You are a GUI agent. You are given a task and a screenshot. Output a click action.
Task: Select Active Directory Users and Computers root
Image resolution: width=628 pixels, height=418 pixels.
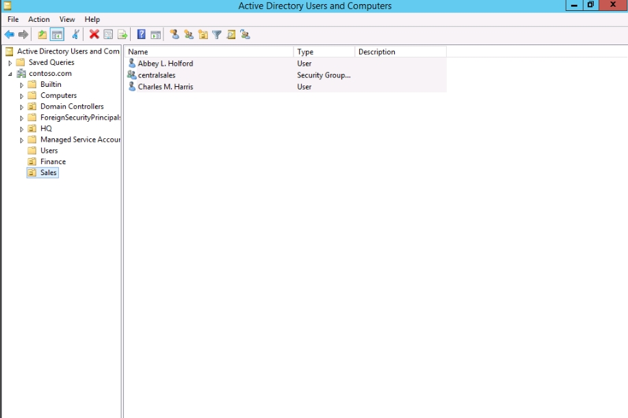pos(68,51)
